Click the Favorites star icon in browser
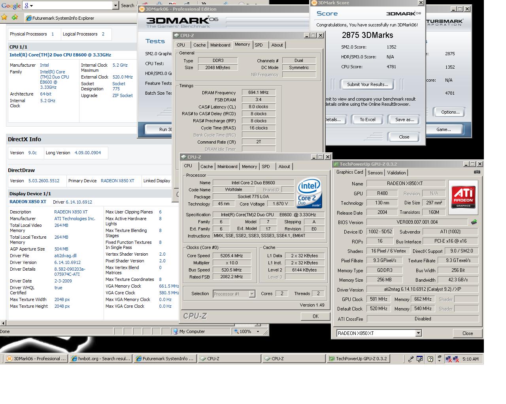This screenshot has width=506, height=404. (x=4, y=17)
